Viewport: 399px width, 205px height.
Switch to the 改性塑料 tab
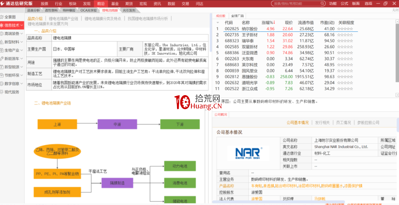[x=51, y=10]
